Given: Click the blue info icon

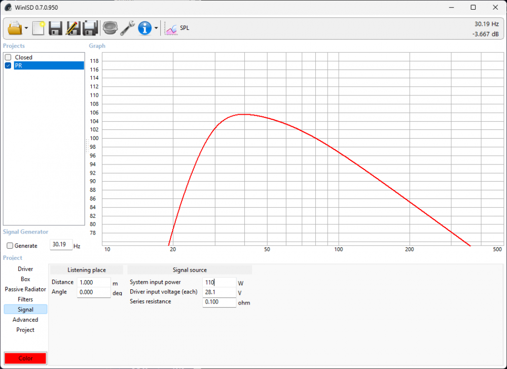Looking at the screenshot, I should 145,28.
